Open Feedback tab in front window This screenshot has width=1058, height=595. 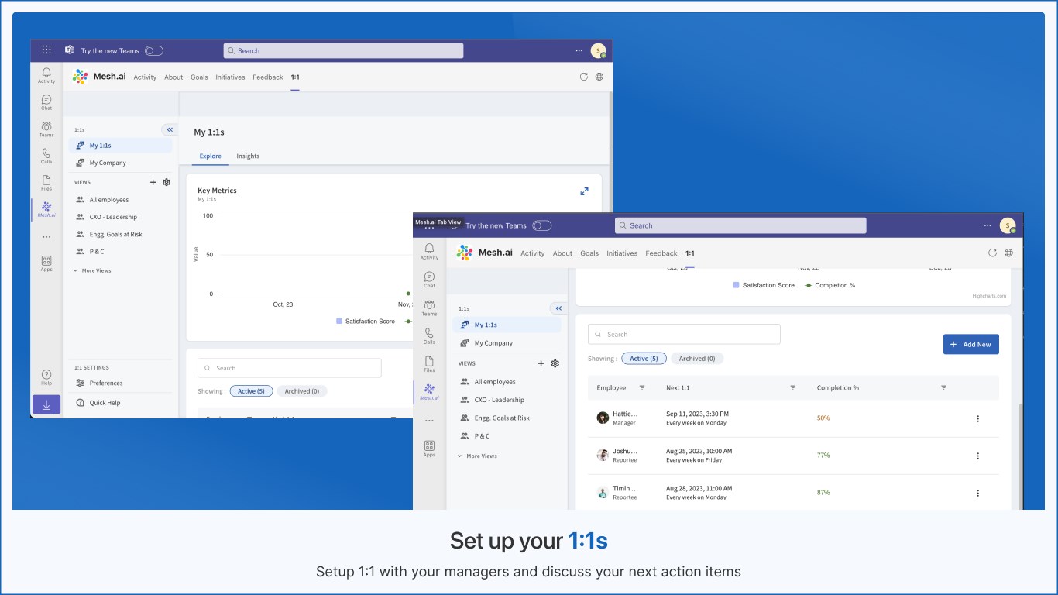(661, 253)
